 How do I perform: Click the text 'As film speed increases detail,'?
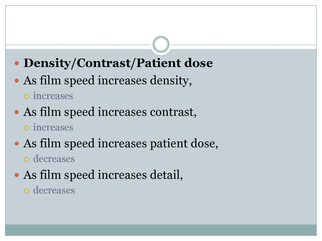coord(103,175)
